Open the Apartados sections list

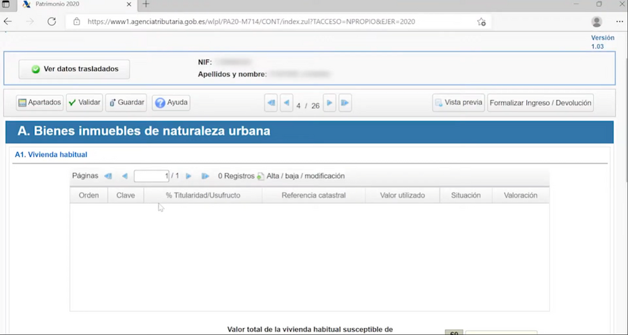pos(40,103)
